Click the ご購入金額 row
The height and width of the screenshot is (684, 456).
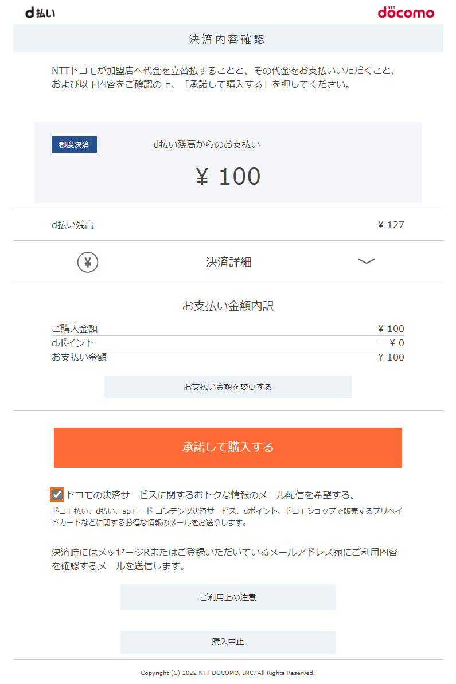(x=228, y=329)
